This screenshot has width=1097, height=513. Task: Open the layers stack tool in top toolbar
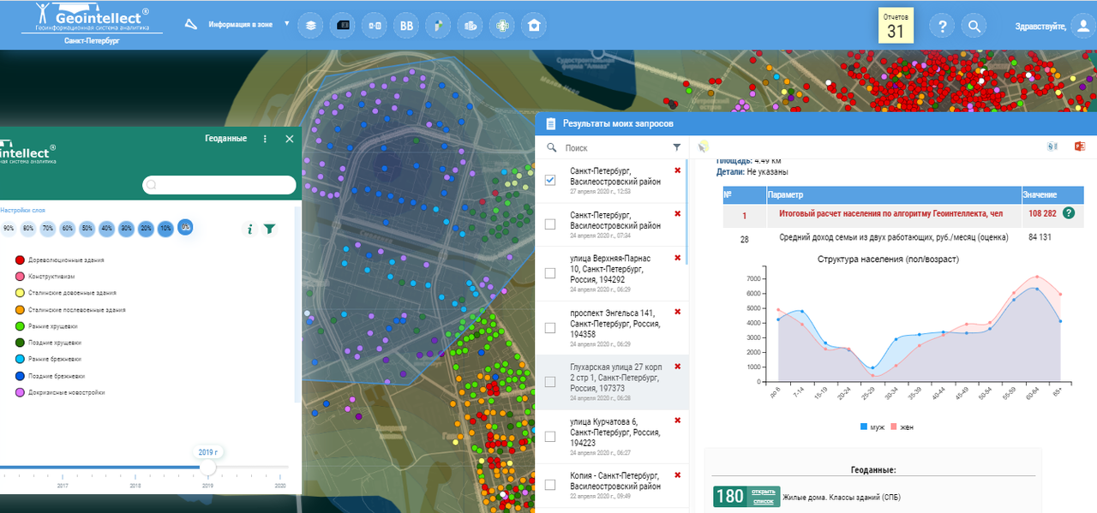tap(311, 26)
